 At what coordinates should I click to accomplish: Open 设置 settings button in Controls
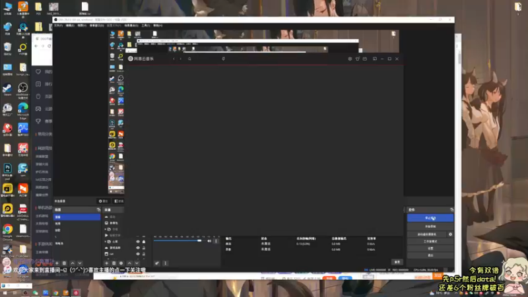tap(430, 249)
